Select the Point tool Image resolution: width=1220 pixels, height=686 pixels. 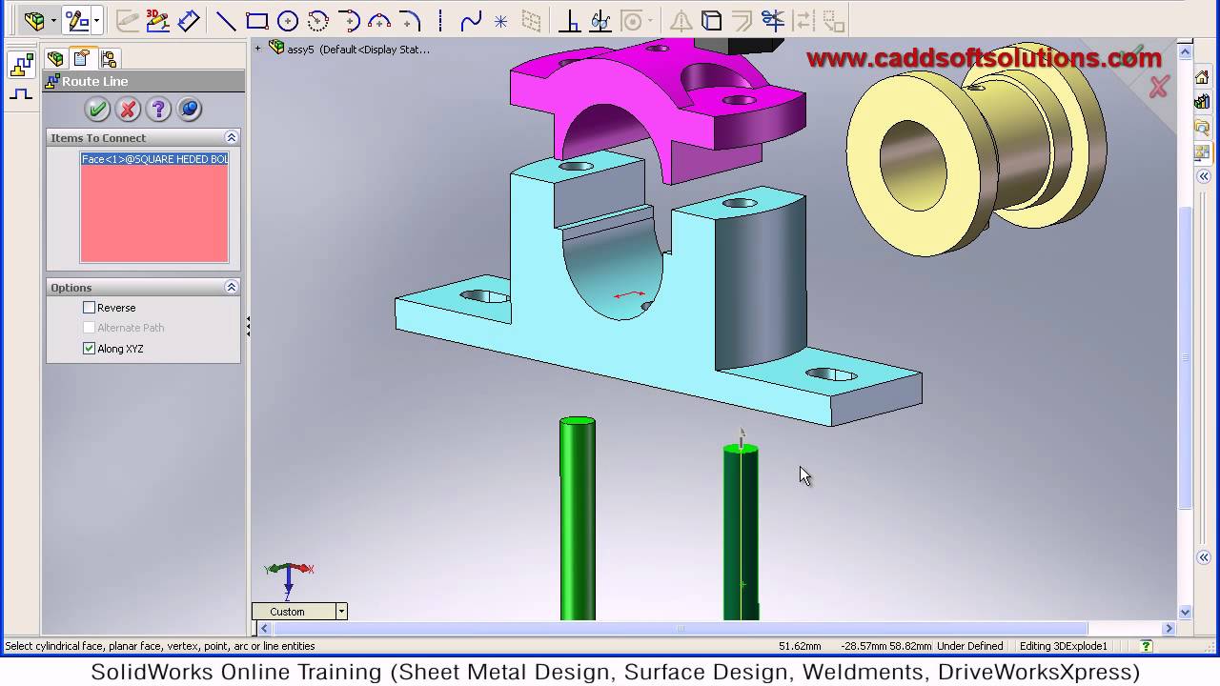click(500, 20)
